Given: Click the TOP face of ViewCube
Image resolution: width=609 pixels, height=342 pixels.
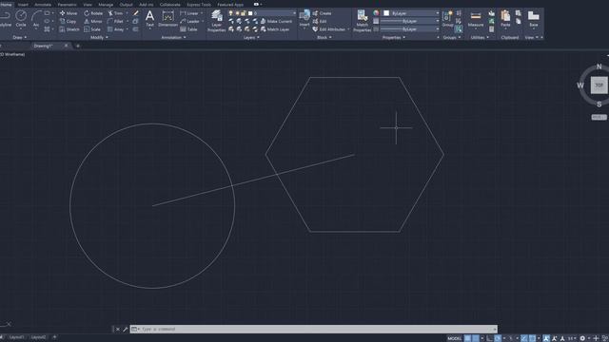Looking at the screenshot, I should [599, 85].
